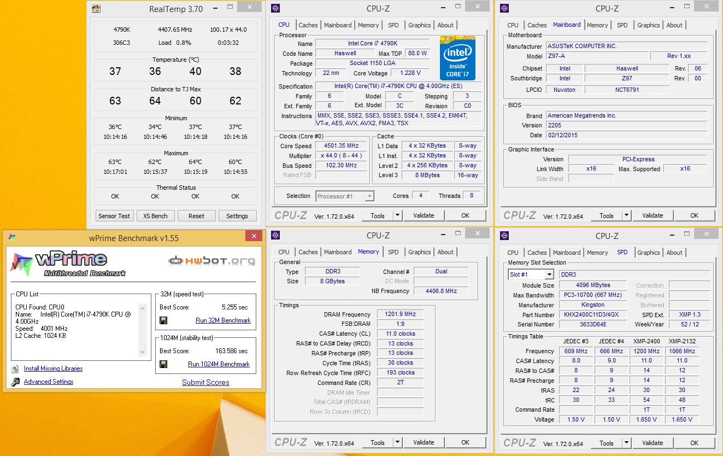
Task: Click OK in the CPU-Z SPD window
Action: [694, 443]
